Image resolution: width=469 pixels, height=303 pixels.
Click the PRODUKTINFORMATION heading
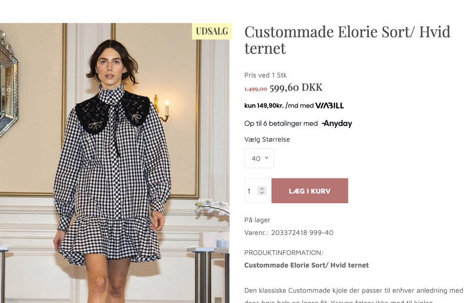283,253
